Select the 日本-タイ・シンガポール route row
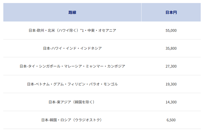Screen dimensions: 202x131 (x=72, y=66)
